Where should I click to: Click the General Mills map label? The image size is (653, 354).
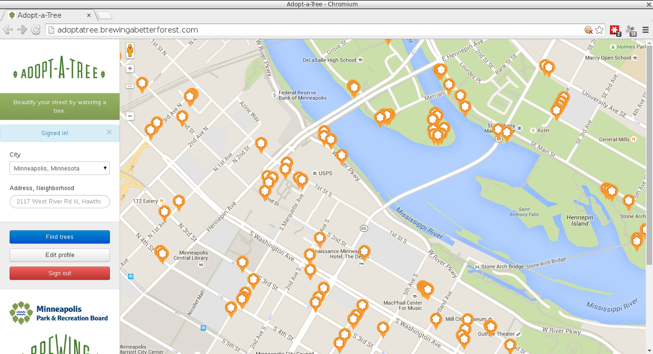click(x=618, y=139)
